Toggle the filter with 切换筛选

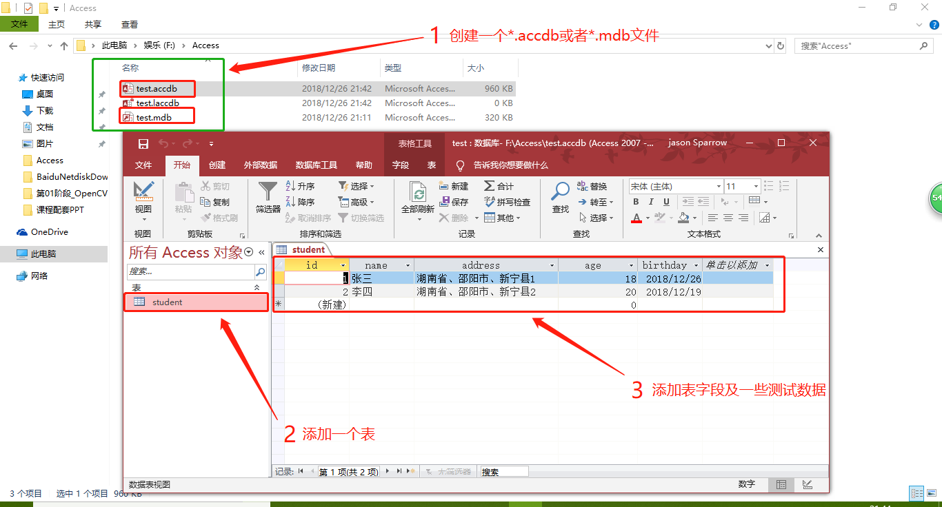coord(364,217)
